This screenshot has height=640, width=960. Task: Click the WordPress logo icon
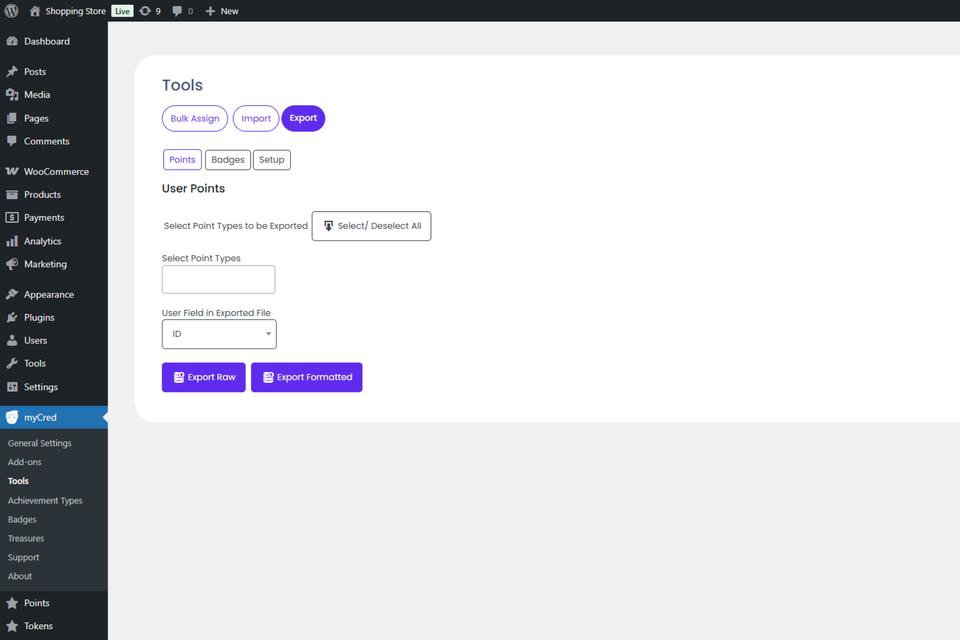(12, 11)
